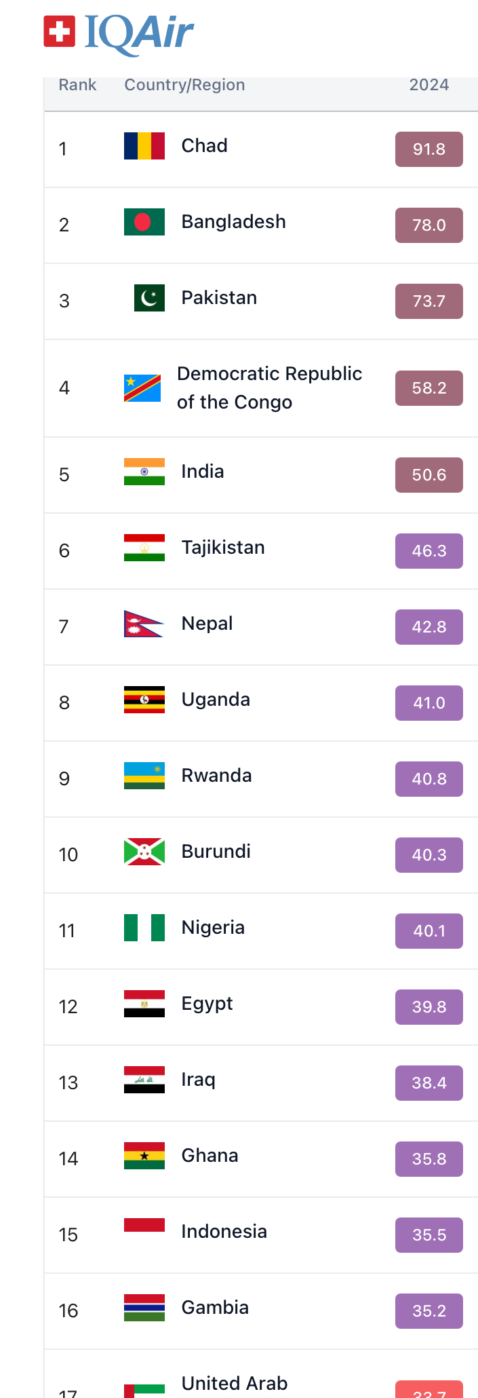Open the India country link
Image resolution: width=478 pixels, height=1398 pixels.
pos(203,472)
